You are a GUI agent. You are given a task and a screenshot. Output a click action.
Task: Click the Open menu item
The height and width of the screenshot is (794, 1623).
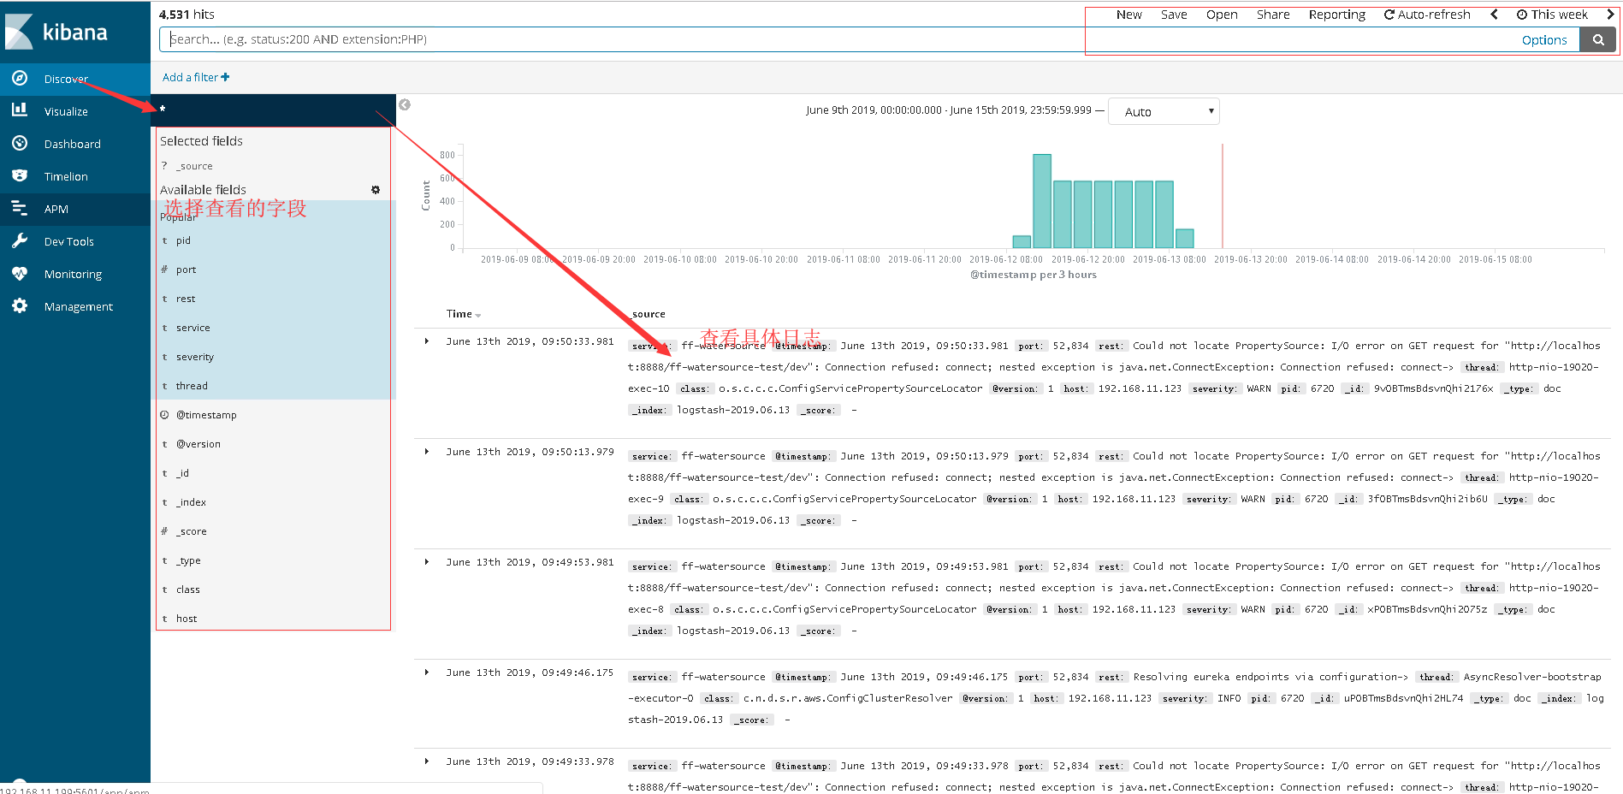click(1222, 15)
